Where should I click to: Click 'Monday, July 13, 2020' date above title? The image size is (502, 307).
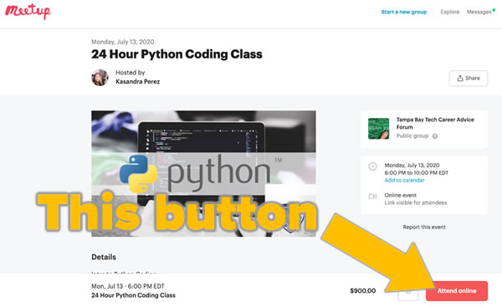(123, 42)
